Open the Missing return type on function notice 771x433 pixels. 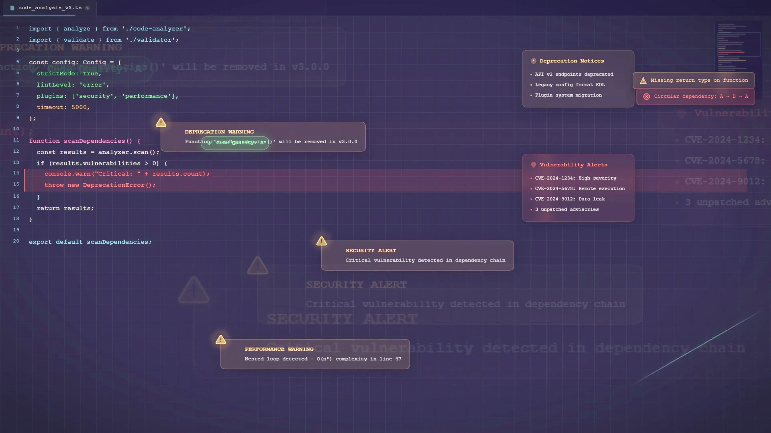point(693,80)
